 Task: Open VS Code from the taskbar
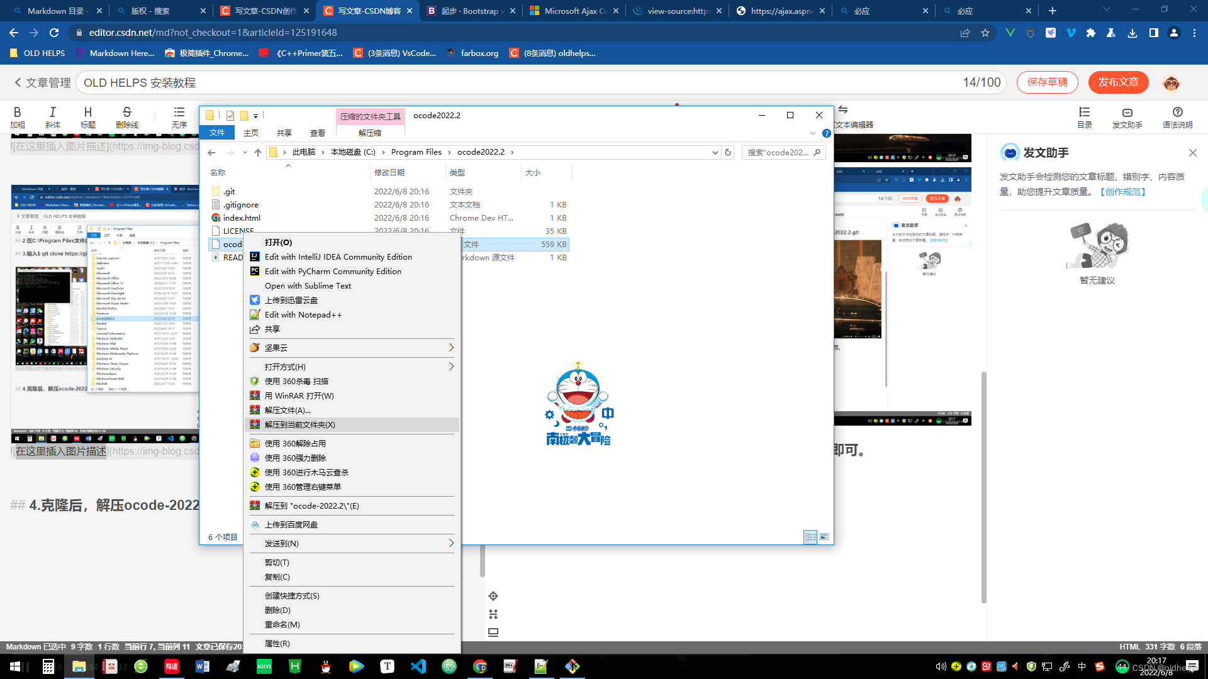click(x=418, y=666)
